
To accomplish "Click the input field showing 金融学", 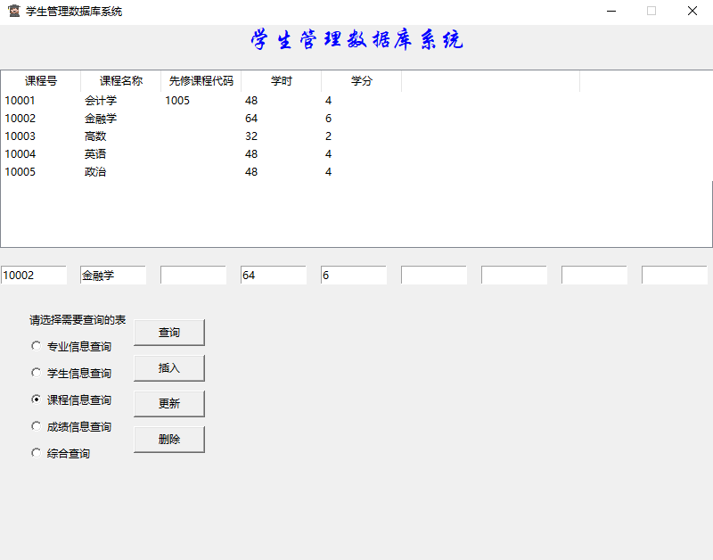I will pyautogui.click(x=113, y=275).
